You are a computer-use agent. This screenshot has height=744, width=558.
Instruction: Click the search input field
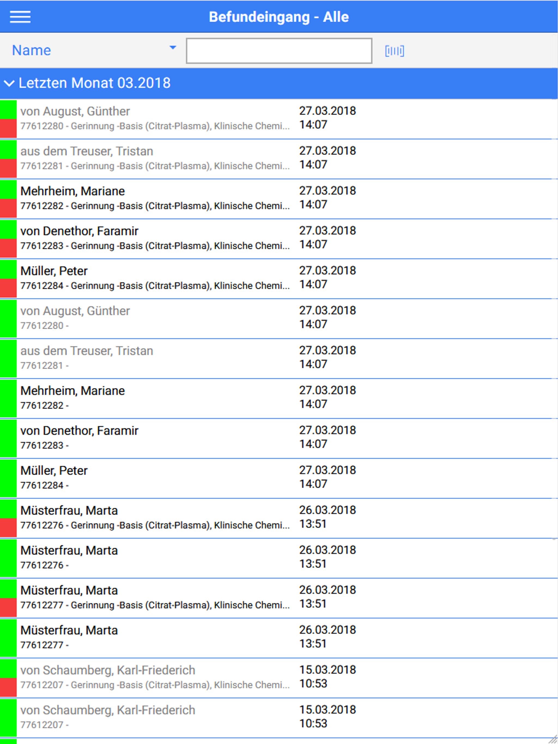[279, 51]
